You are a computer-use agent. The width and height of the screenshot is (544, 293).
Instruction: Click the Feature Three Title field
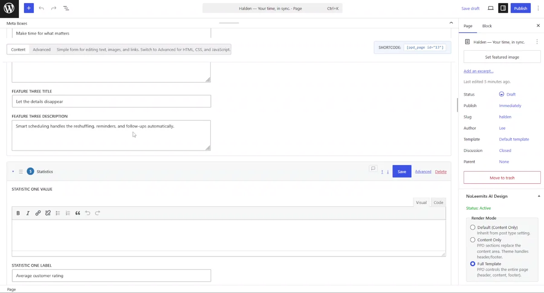point(111,101)
